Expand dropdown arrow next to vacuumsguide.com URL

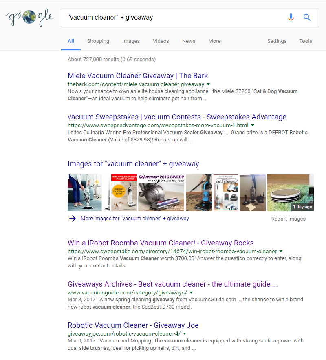pyautogui.click(x=191, y=292)
